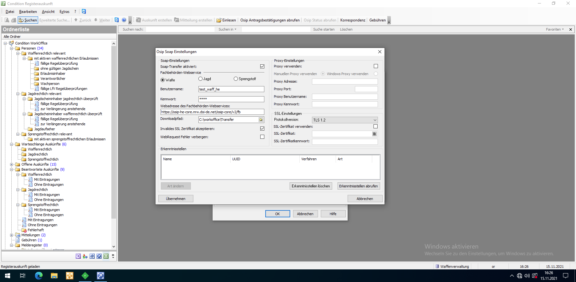576x282 pixels.
Task: Click the Übernehmen button
Action: [176, 199]
